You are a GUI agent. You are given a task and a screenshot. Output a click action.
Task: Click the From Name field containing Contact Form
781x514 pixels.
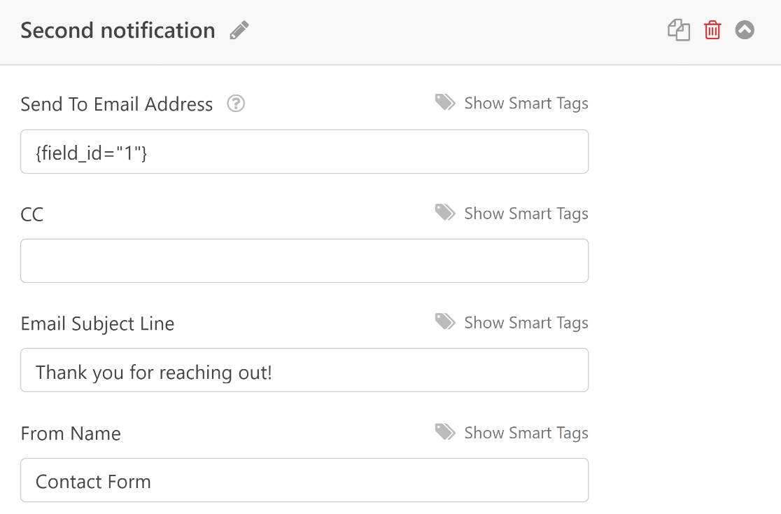(x=304, y=480)
